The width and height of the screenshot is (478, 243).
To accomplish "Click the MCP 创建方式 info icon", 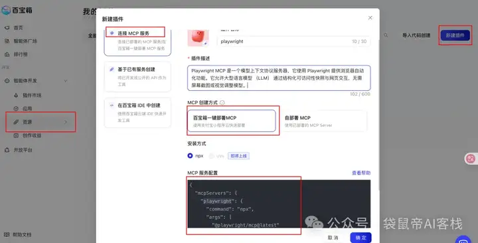I will [x=222, y=102].
